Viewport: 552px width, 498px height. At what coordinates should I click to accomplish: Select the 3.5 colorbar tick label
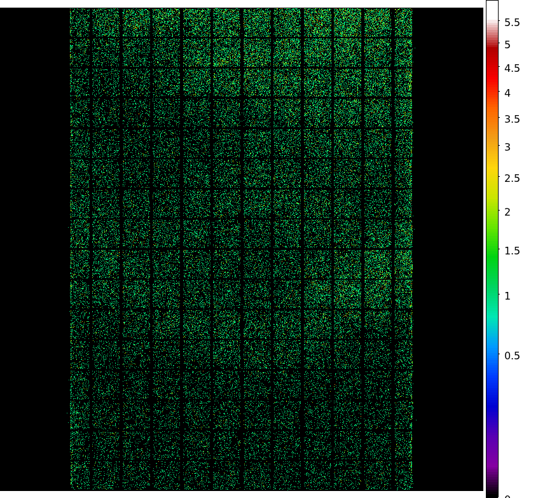click(512, 119)
